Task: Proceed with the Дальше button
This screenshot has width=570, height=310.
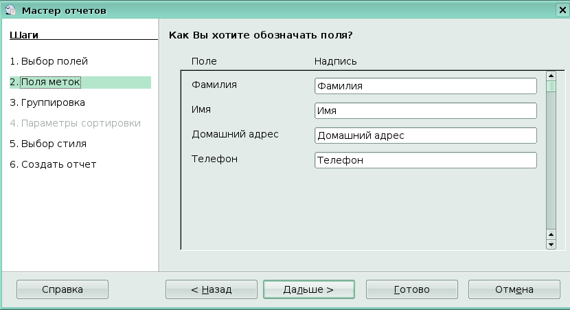Action: click(x=309, y=289)
